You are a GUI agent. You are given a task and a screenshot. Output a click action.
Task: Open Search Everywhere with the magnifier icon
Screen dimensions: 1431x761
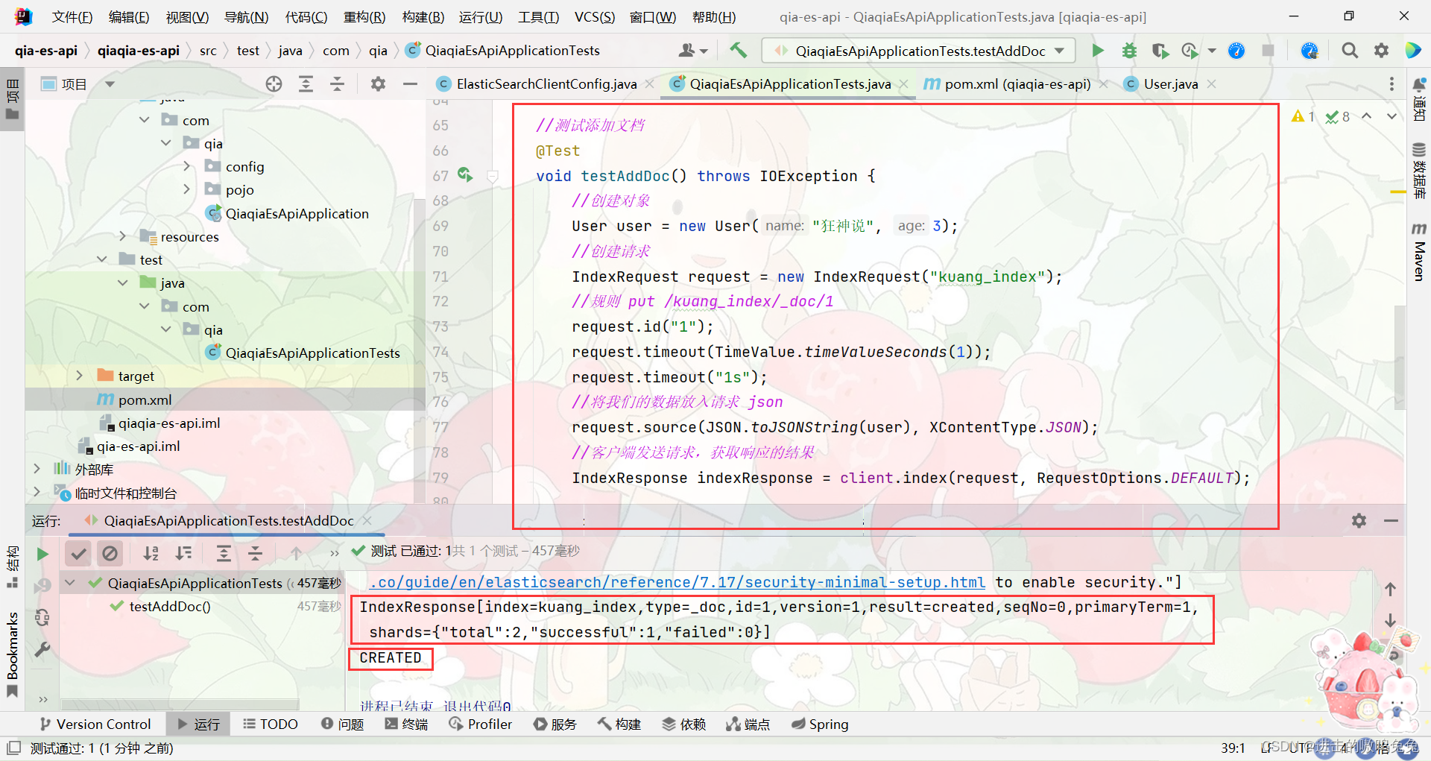click(x=1350, y=51)
